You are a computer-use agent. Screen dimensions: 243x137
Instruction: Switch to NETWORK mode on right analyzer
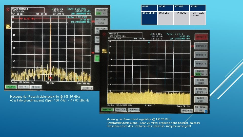134,110
